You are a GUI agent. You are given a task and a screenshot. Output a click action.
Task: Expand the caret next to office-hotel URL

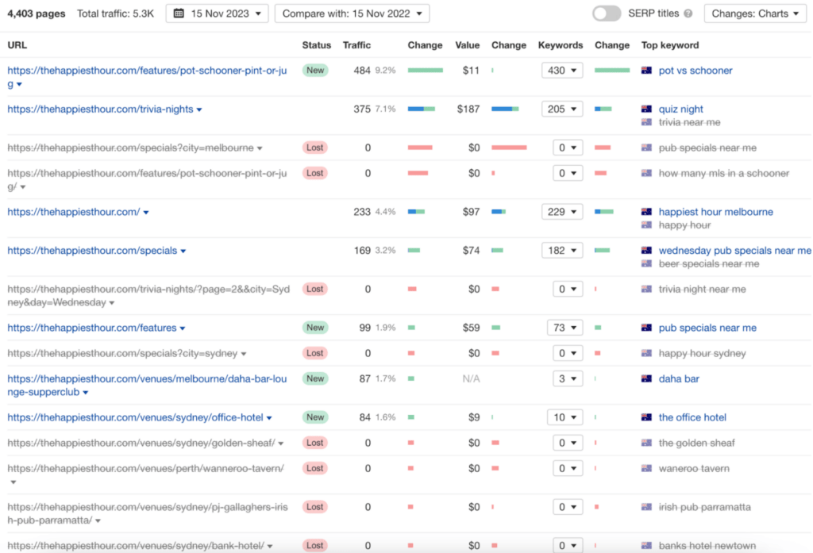269,418
